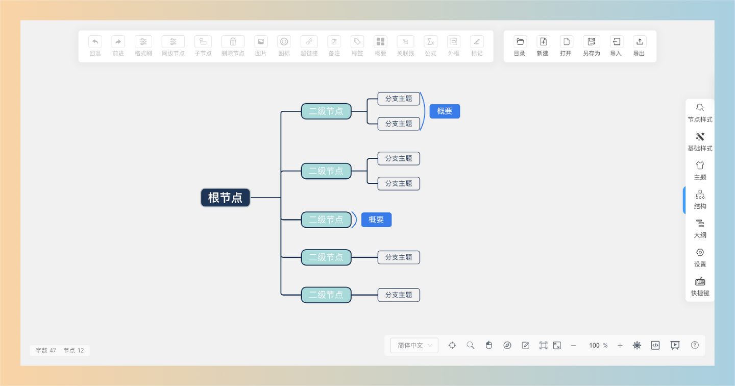735x386 pixels.
Task: Open the 简体中文 language dropdown
Action: click(414, 346)
